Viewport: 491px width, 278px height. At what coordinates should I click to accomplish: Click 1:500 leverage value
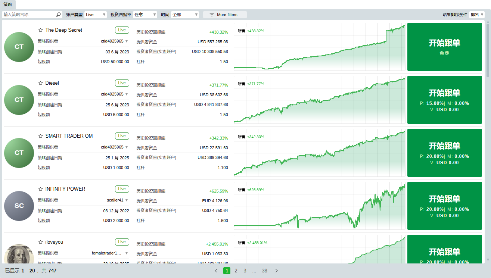[x=223, y=221]
